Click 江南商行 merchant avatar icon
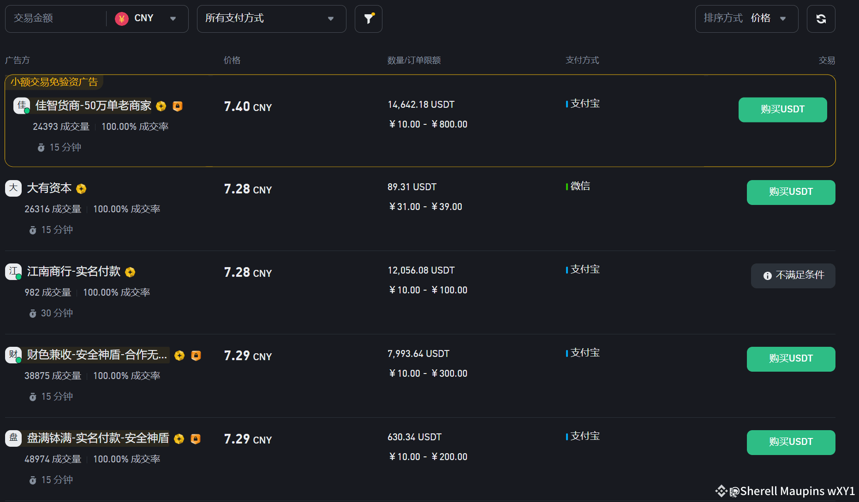859x502 pixels. [x=13, y=271]
